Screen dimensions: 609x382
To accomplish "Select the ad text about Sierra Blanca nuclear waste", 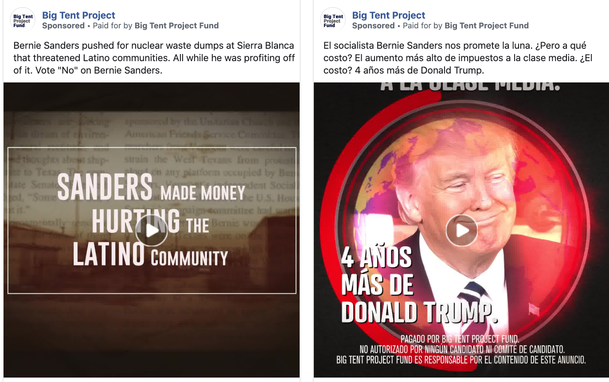I will click(x=154, y=58).
